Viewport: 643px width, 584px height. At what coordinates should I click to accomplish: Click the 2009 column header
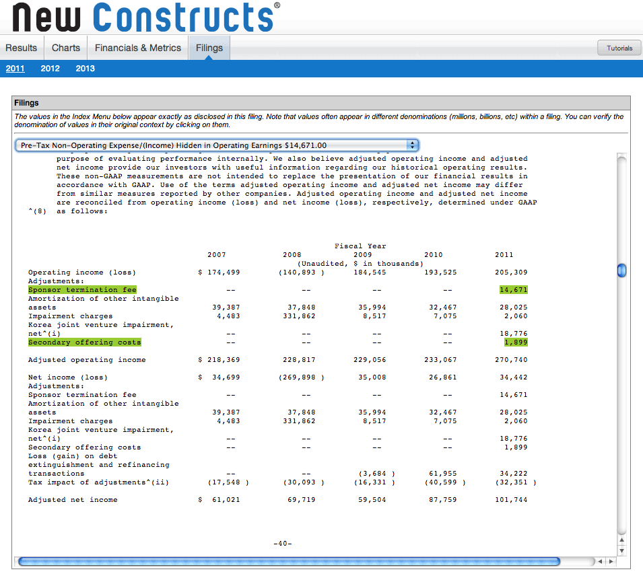coord(362,255)
